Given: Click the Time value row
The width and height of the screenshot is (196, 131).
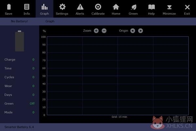Looking at the screenshot, I should (19, 68).
